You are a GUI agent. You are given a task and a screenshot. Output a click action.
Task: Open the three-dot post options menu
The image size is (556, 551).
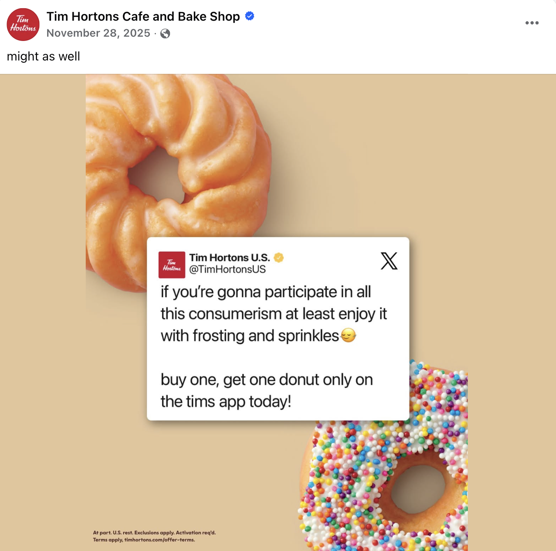(x=532, y=23)
